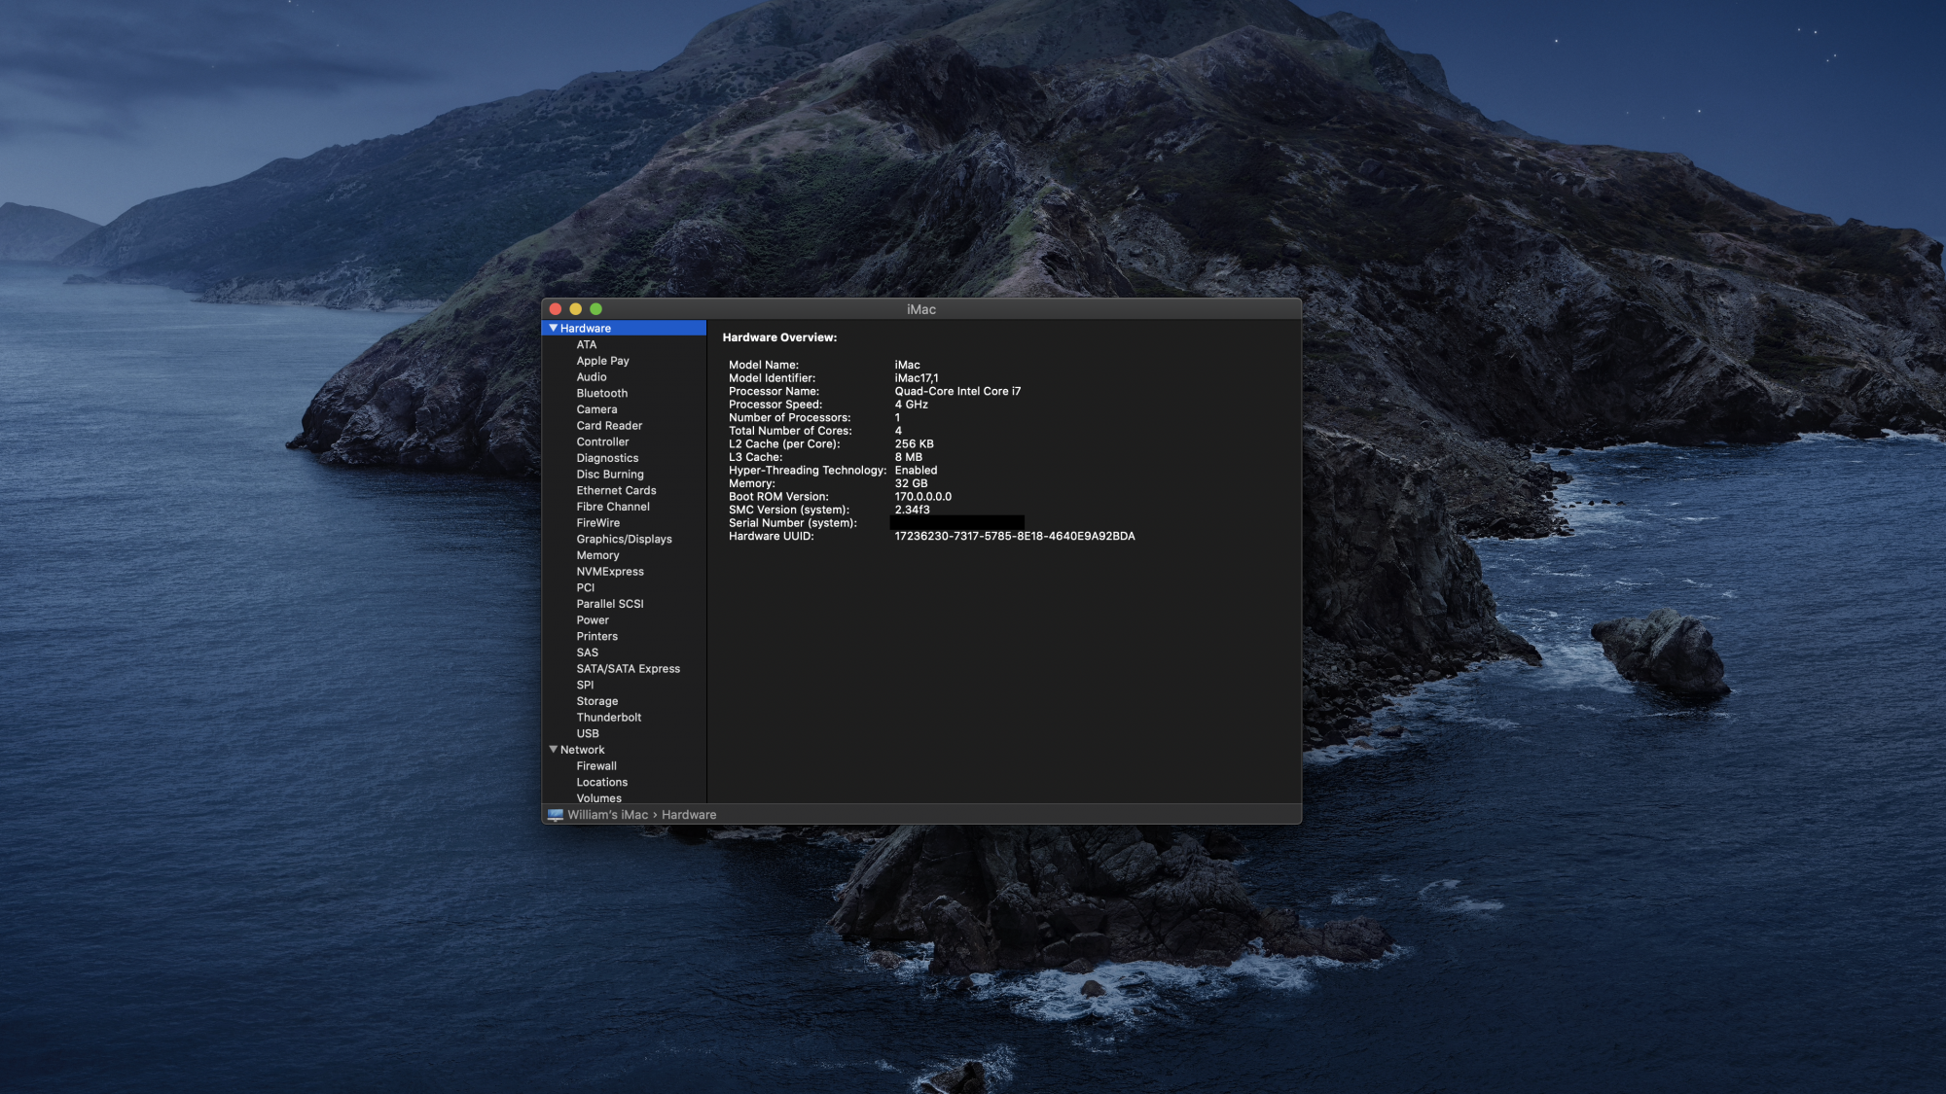Collapse the Network disclosure triangle
The image size is (1946, 1094).
coord(553,750)
